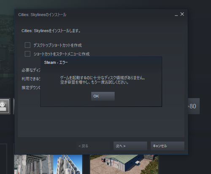This screenshot has width=211, height=174.
Task: Click the error text ゲームを起動するのに十分なディスク領域がありません。
Action: (x=103, y=78)
